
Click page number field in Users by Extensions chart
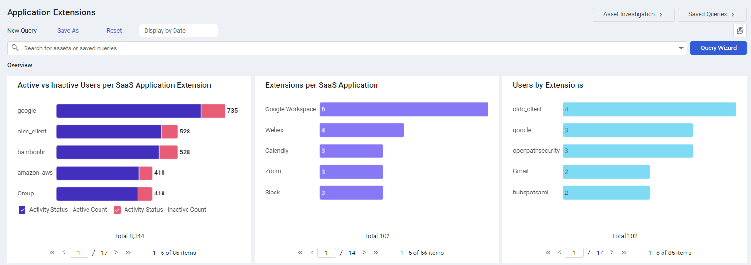(x=574, y=253)
